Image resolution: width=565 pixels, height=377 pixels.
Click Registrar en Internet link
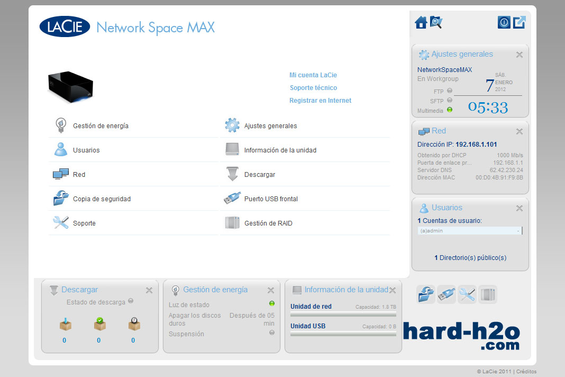point(321,100)
